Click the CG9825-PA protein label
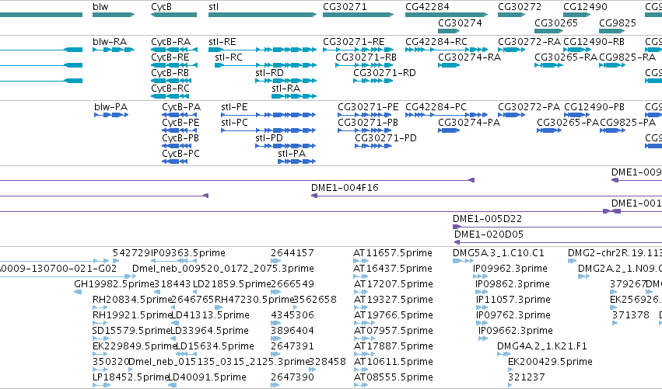This screenshot has height=389, width=662. pos(628,123)
